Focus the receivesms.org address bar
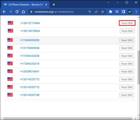140x120 pixels. pos(54,12)
